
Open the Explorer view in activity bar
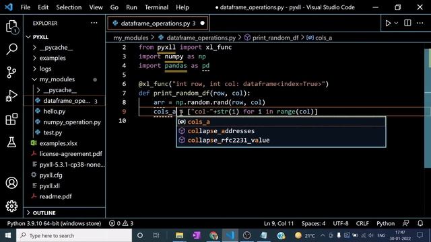point(11,27)
